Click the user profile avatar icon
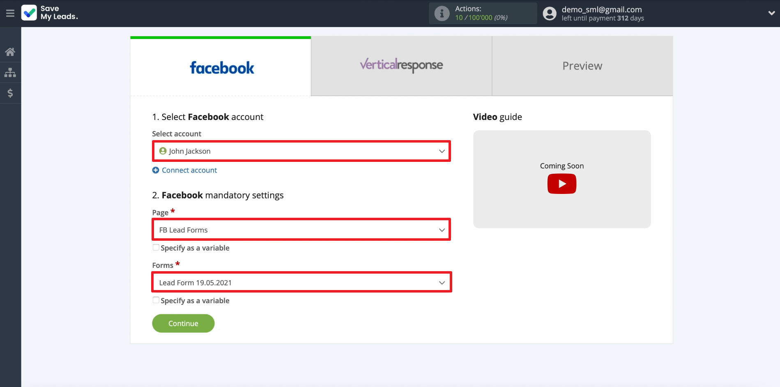The width and height of the screenshot is (780, 387). 549,14
